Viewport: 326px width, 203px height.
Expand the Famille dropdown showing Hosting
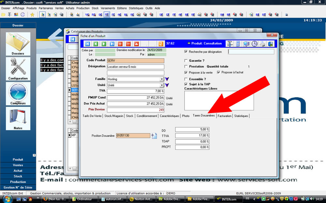point(162,79)
